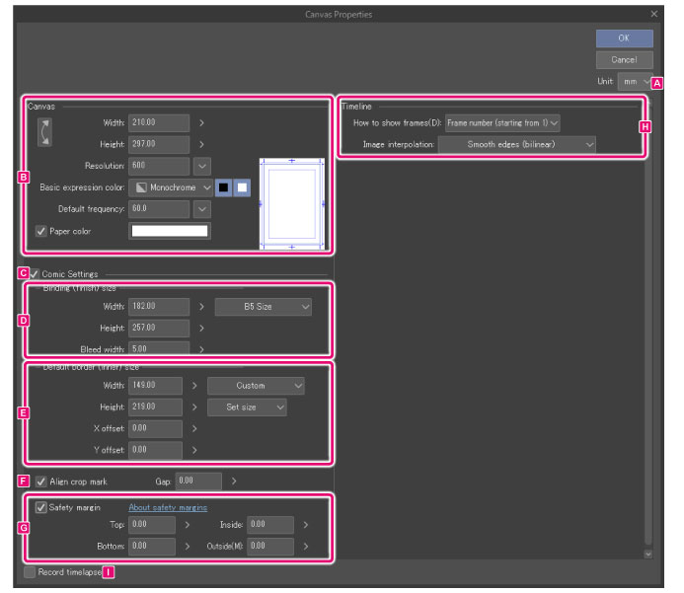Toggle the Paper color checkbox

pyautogui.click(x=41, y=231)
